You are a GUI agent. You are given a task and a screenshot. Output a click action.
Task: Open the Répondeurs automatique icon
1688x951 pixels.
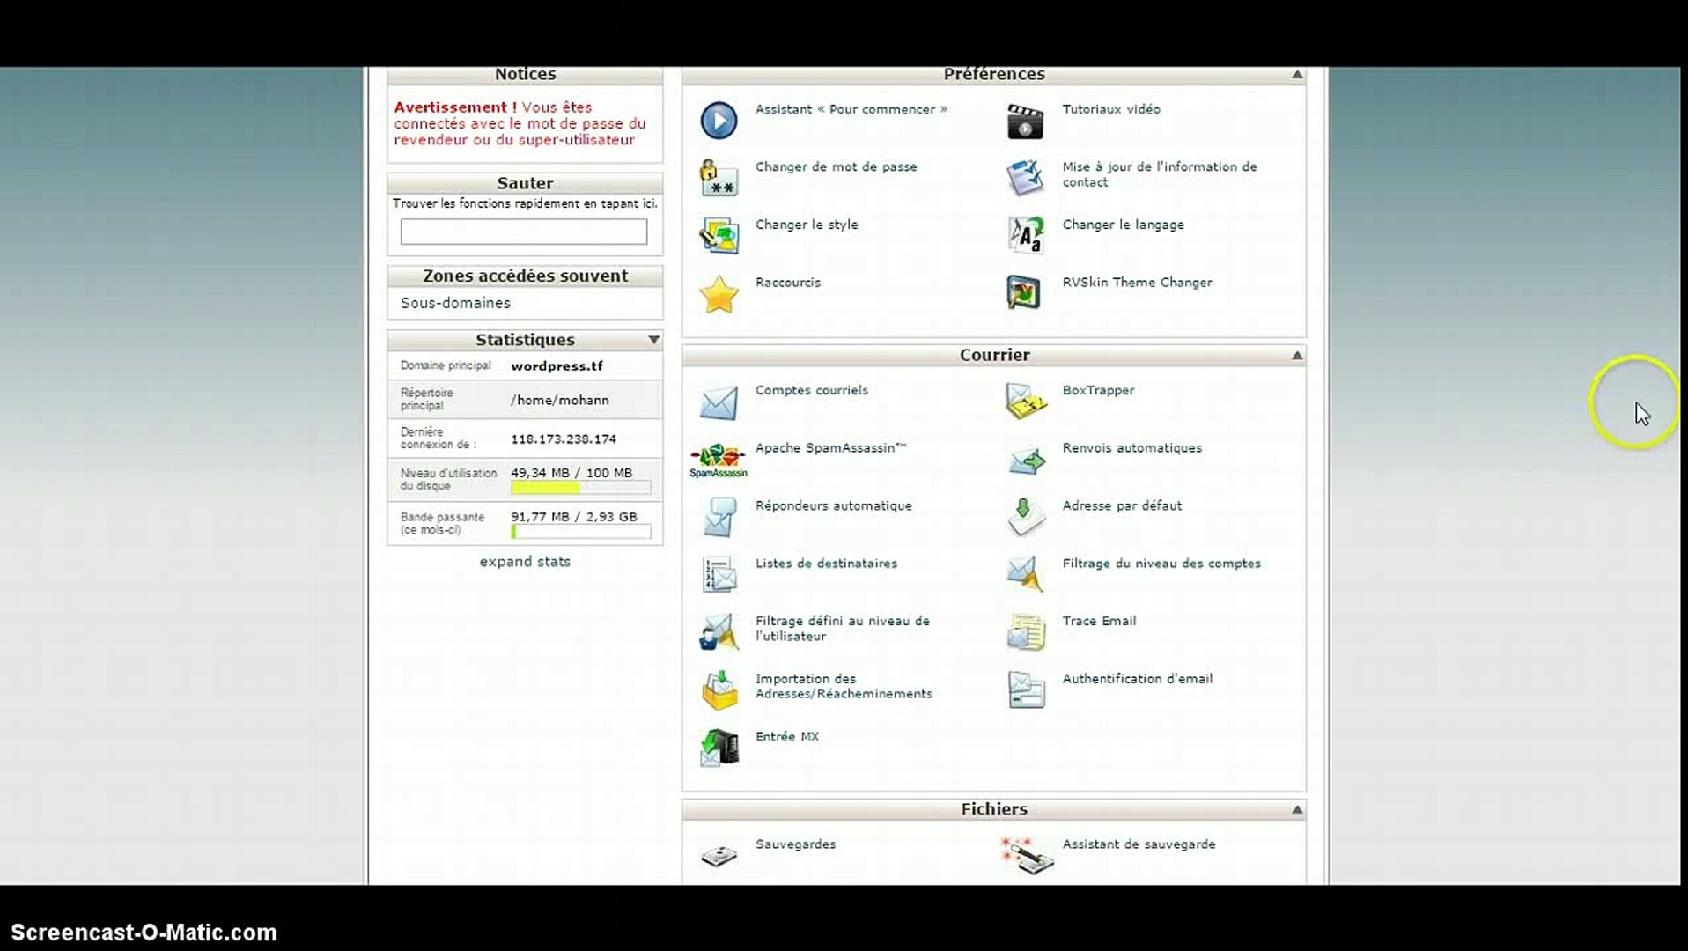719,517
